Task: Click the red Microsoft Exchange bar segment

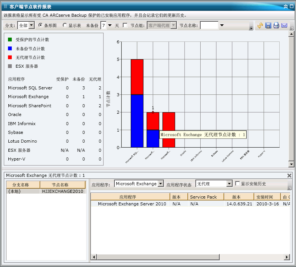Action: (x=153, y=121)
